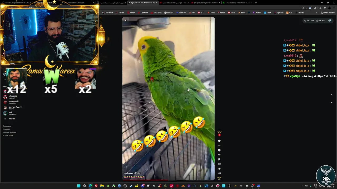Viewport: 337px width, 189px height.
Task: Expand Terms & Policies footer section
Action: (9, 133)
